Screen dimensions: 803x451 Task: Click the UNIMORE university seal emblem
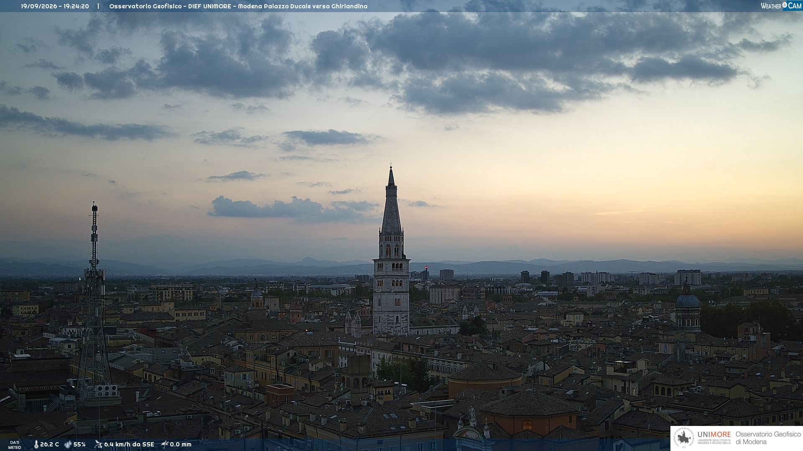tap(684, 438)
